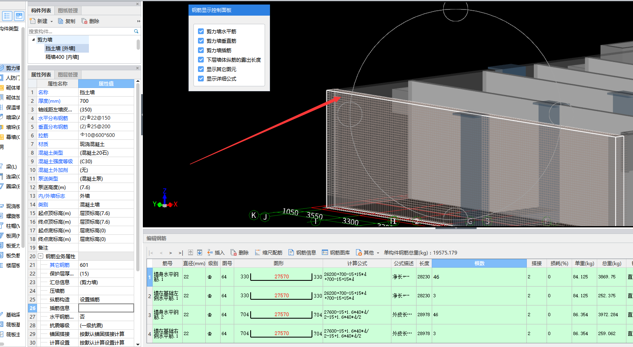Close the property list panel
633x347 pixels.
click(x=137, y=68)
